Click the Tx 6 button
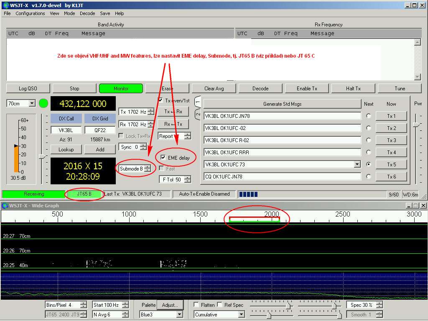Viewport: 428px width, 321px height. (391, 177)
